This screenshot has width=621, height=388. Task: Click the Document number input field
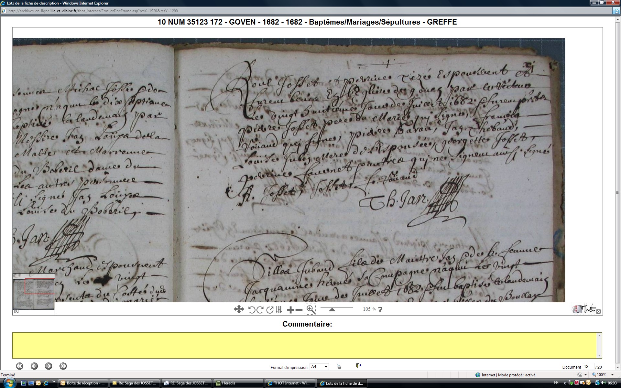pos(588,367)
